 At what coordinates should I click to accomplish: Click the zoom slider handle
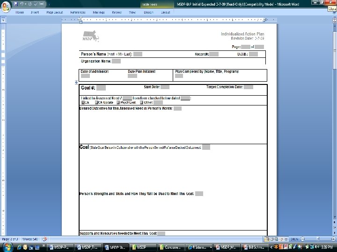(x=318, y=239)
